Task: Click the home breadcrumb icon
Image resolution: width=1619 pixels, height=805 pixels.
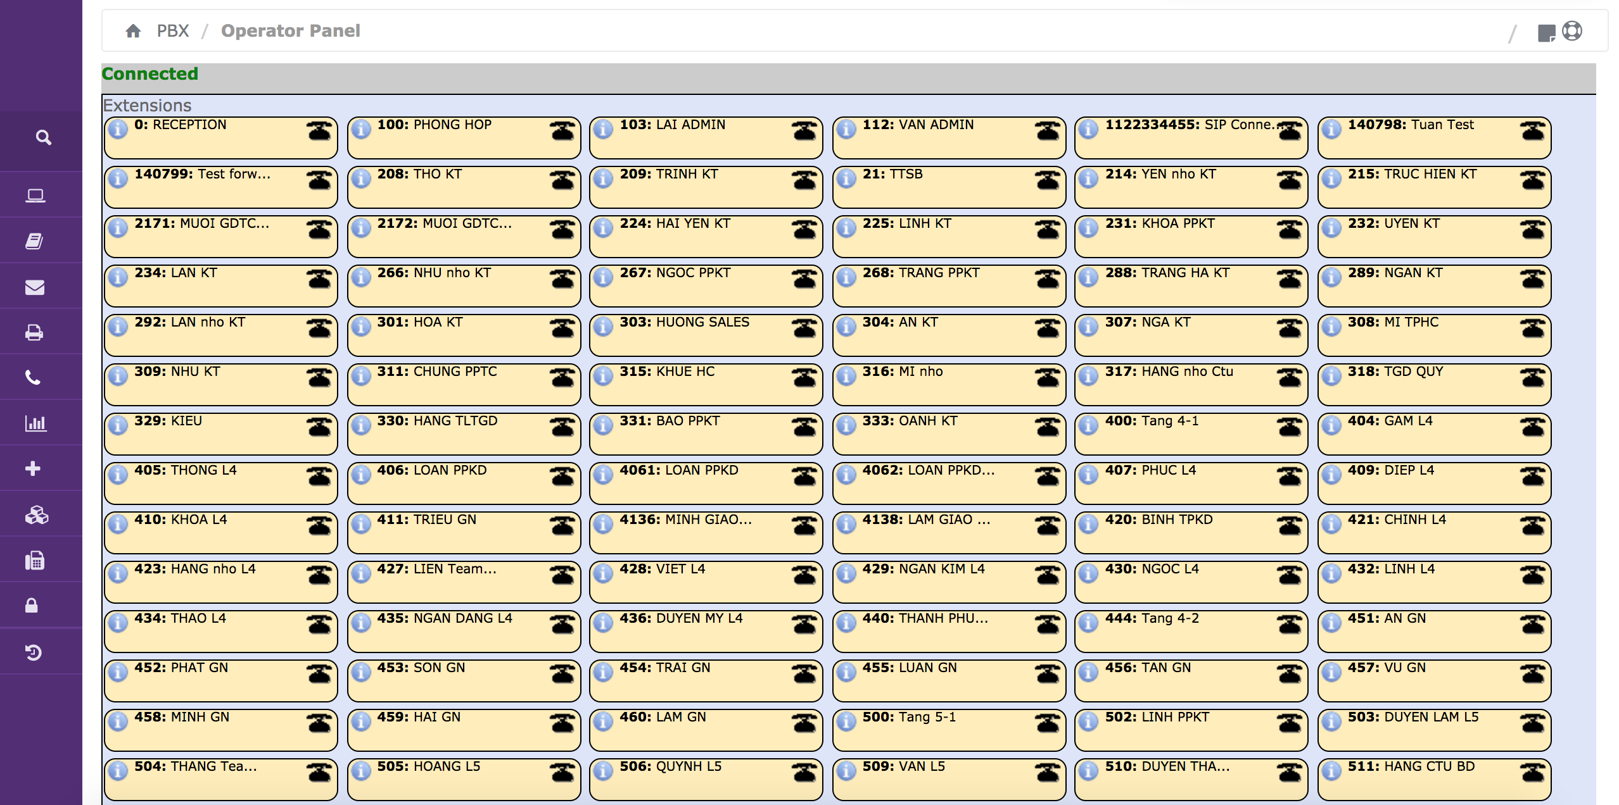Action: pos(133,31)
